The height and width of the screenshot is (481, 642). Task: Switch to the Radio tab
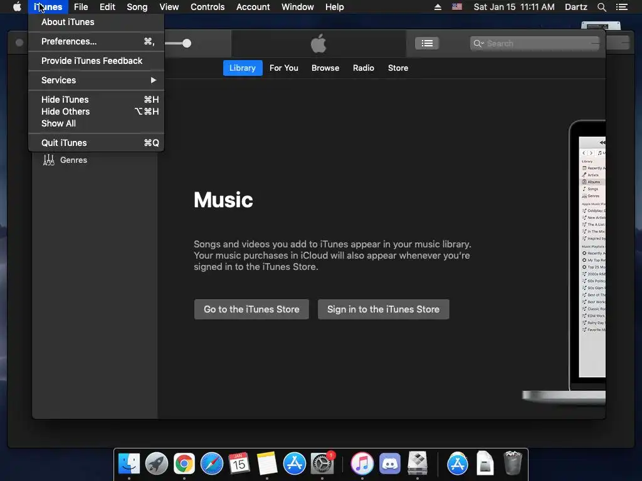point(363,68)
